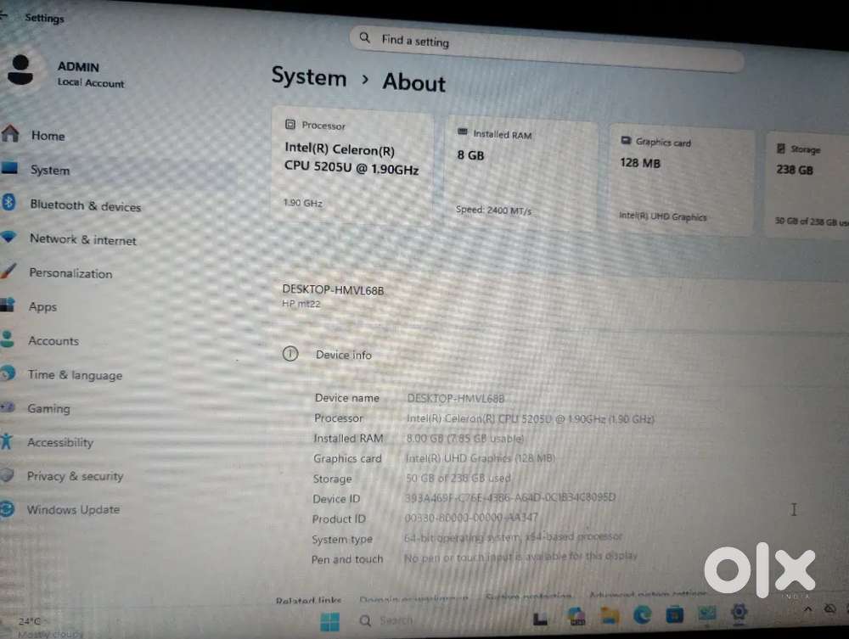Open the Graphics card info card

click(681, 180)
